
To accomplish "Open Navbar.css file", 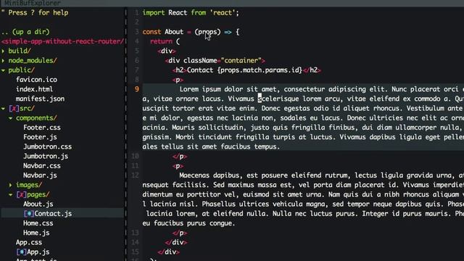I will [42, 166].
